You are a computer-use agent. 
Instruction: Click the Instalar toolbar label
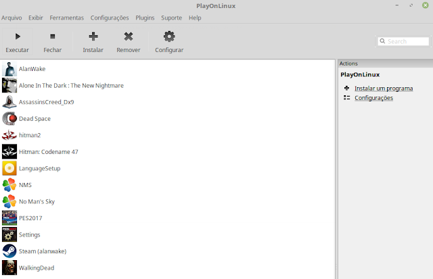pyautogui.click(x=93, y=50)
